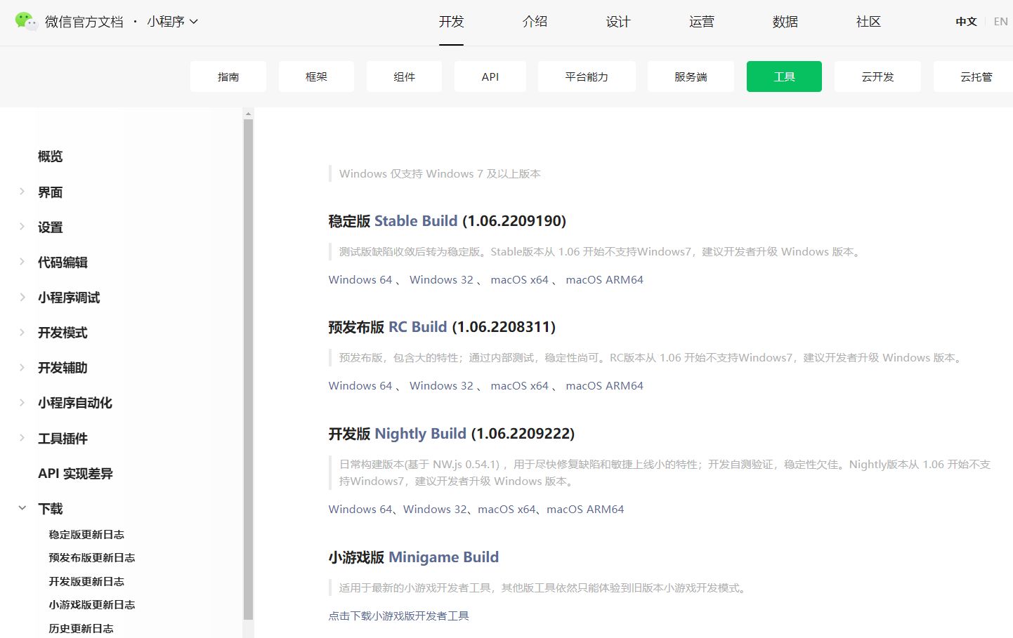The height and width of the screenshot is (638, 1013).
Task: Select the 平台能力 sub-navigation button
Action: pyautogui.click(x=587, y=77)
